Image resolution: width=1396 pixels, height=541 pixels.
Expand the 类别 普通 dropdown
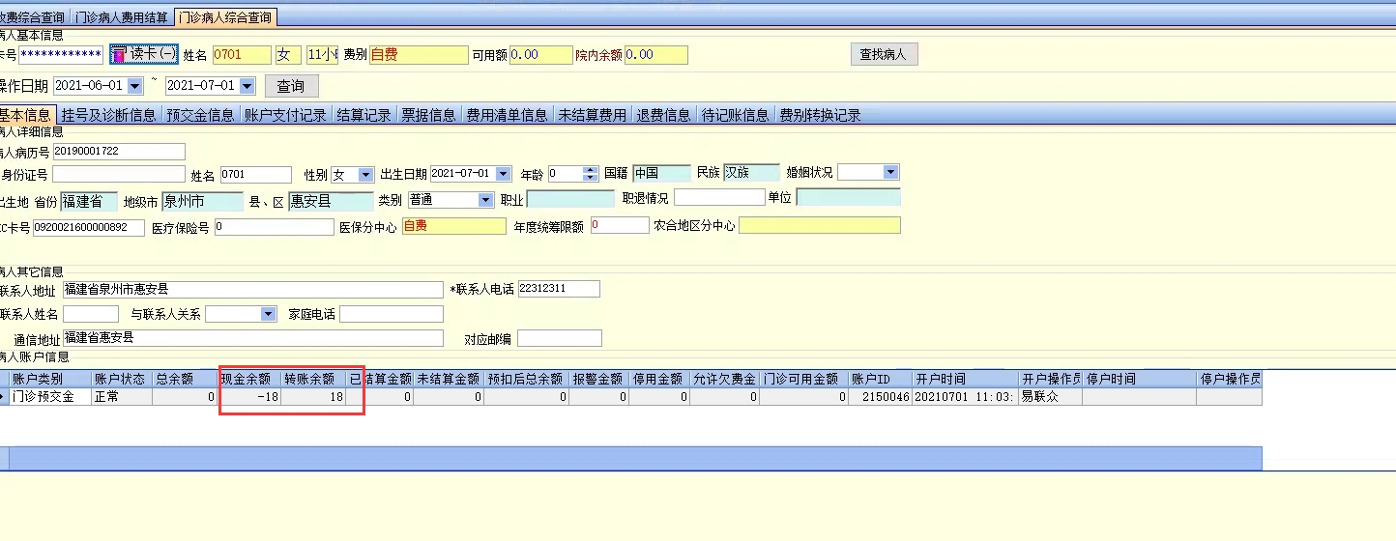486,200
